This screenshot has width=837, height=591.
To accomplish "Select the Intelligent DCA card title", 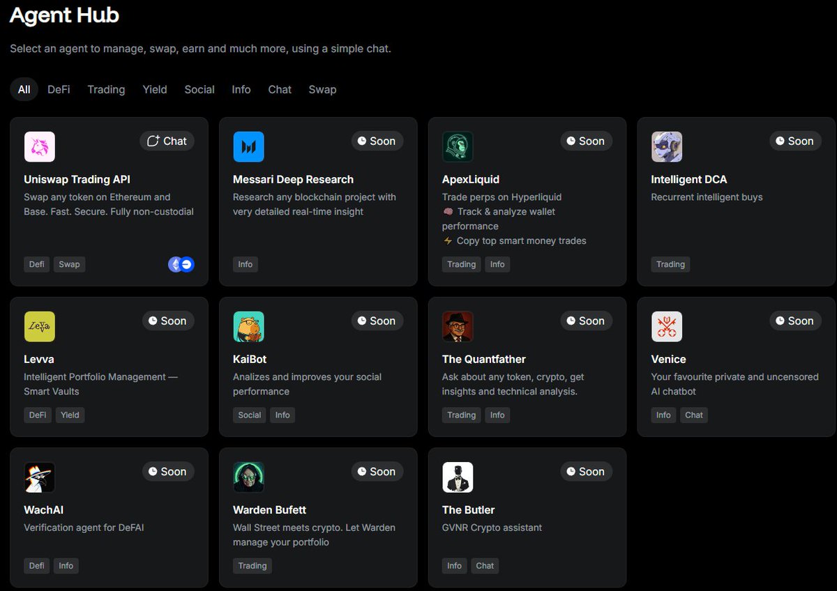I will pyautogui.click(x=689, y=179).
